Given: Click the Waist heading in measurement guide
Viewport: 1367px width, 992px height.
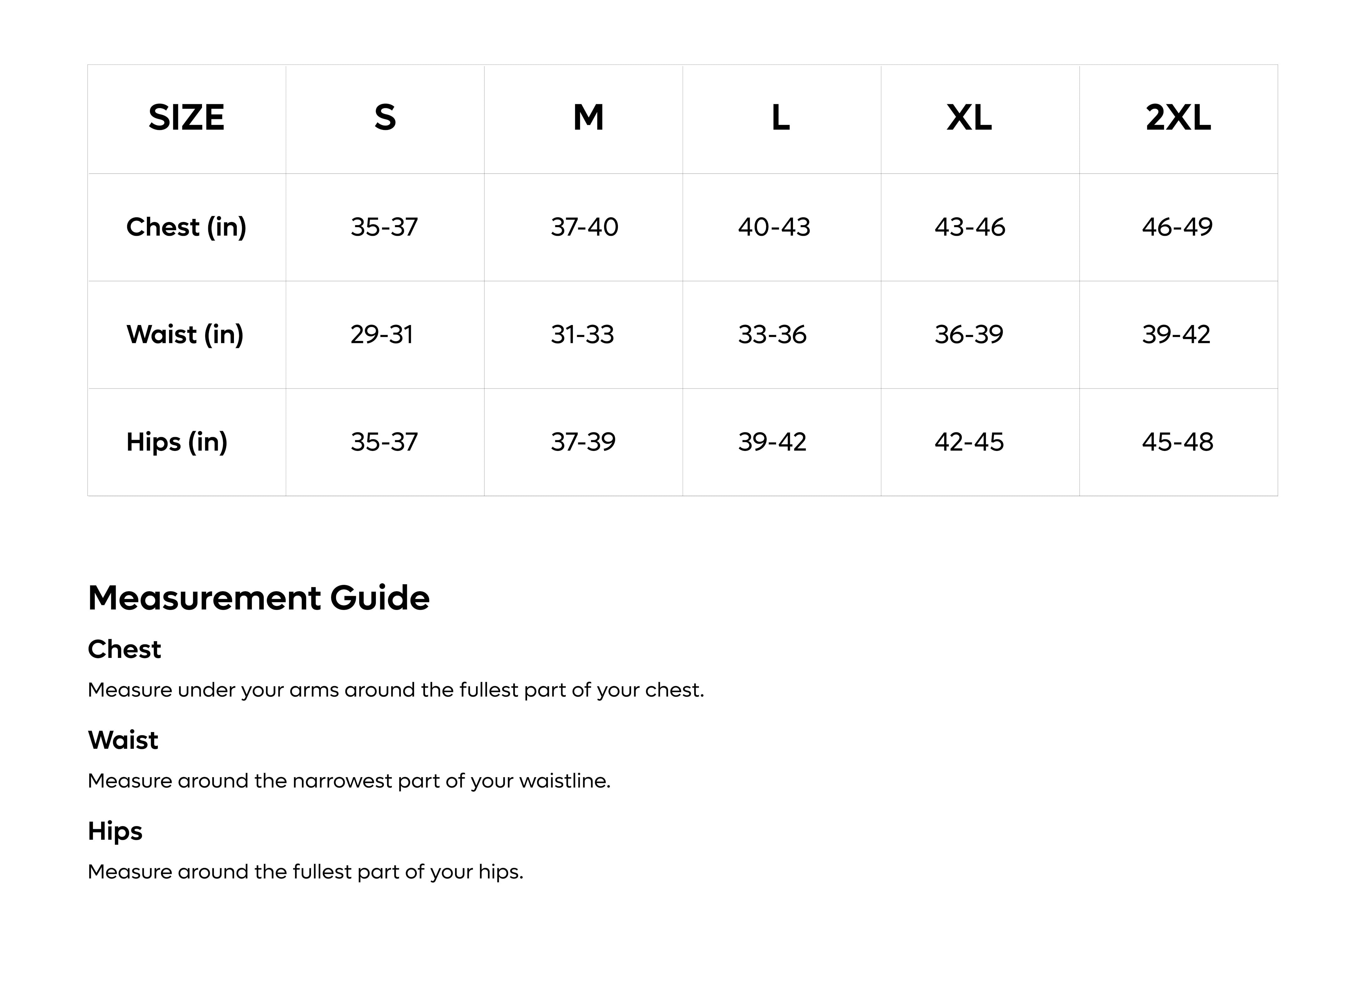Looking at the screenshot, I should (123, 740).
